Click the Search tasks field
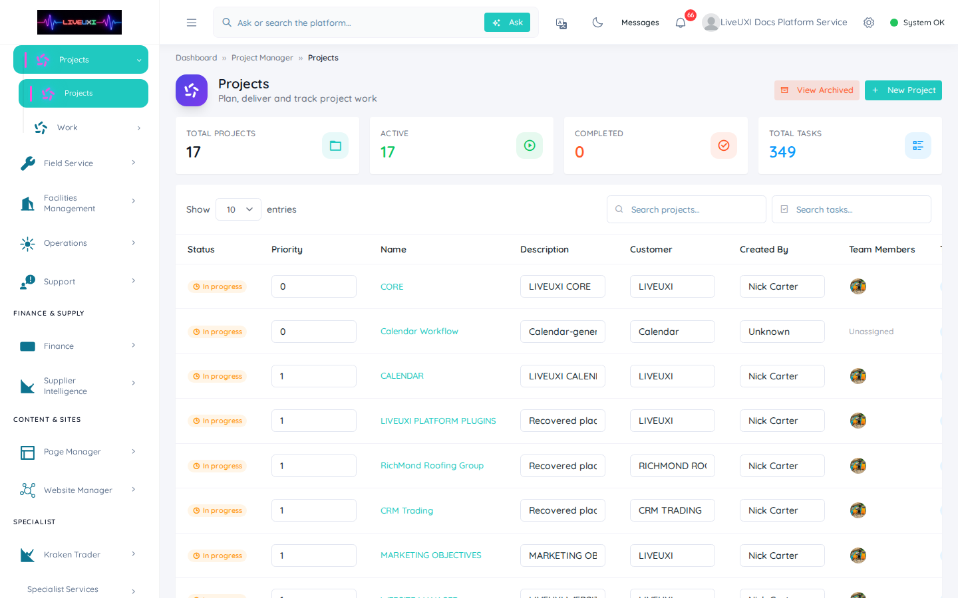Image resolution: width=958 pixels, height=598 pixels. tap(852, 209)
